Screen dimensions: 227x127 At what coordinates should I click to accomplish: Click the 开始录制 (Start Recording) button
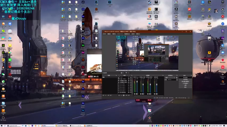click(x=185, y=79)
